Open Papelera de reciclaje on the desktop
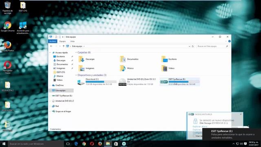This screenshot has width=261, height=147. tap(7, 8)
